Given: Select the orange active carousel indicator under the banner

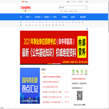Looking at the screenshot, I should [x=50, y=64].
